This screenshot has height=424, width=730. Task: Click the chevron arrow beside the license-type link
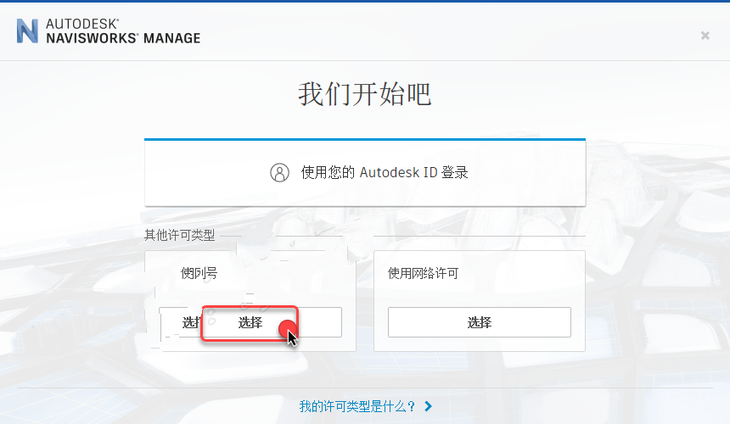(429, 406)
